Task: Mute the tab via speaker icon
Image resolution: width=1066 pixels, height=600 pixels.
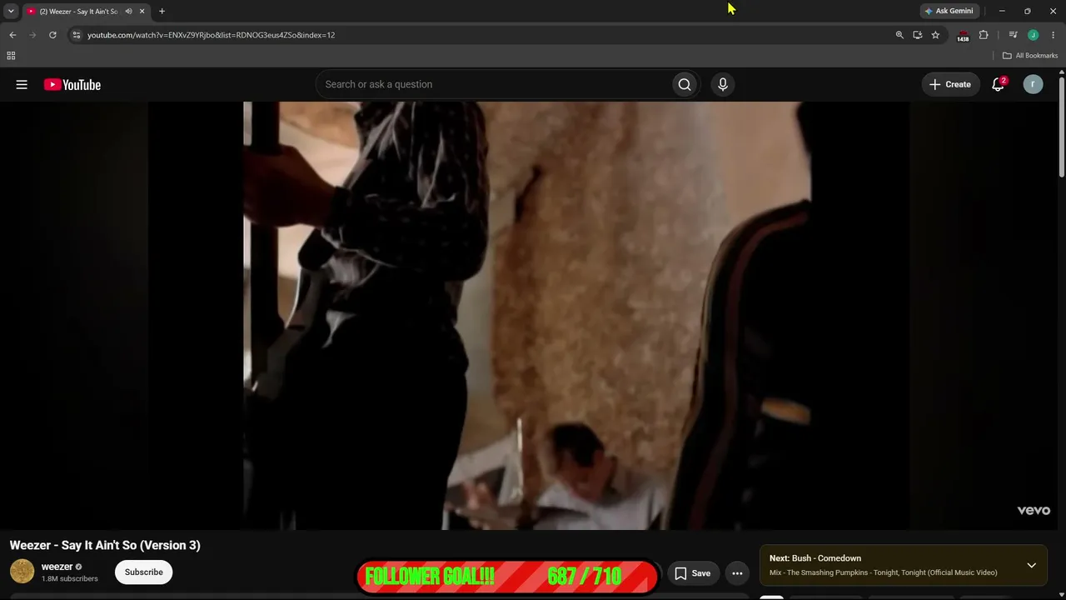Action: (128, 11)
